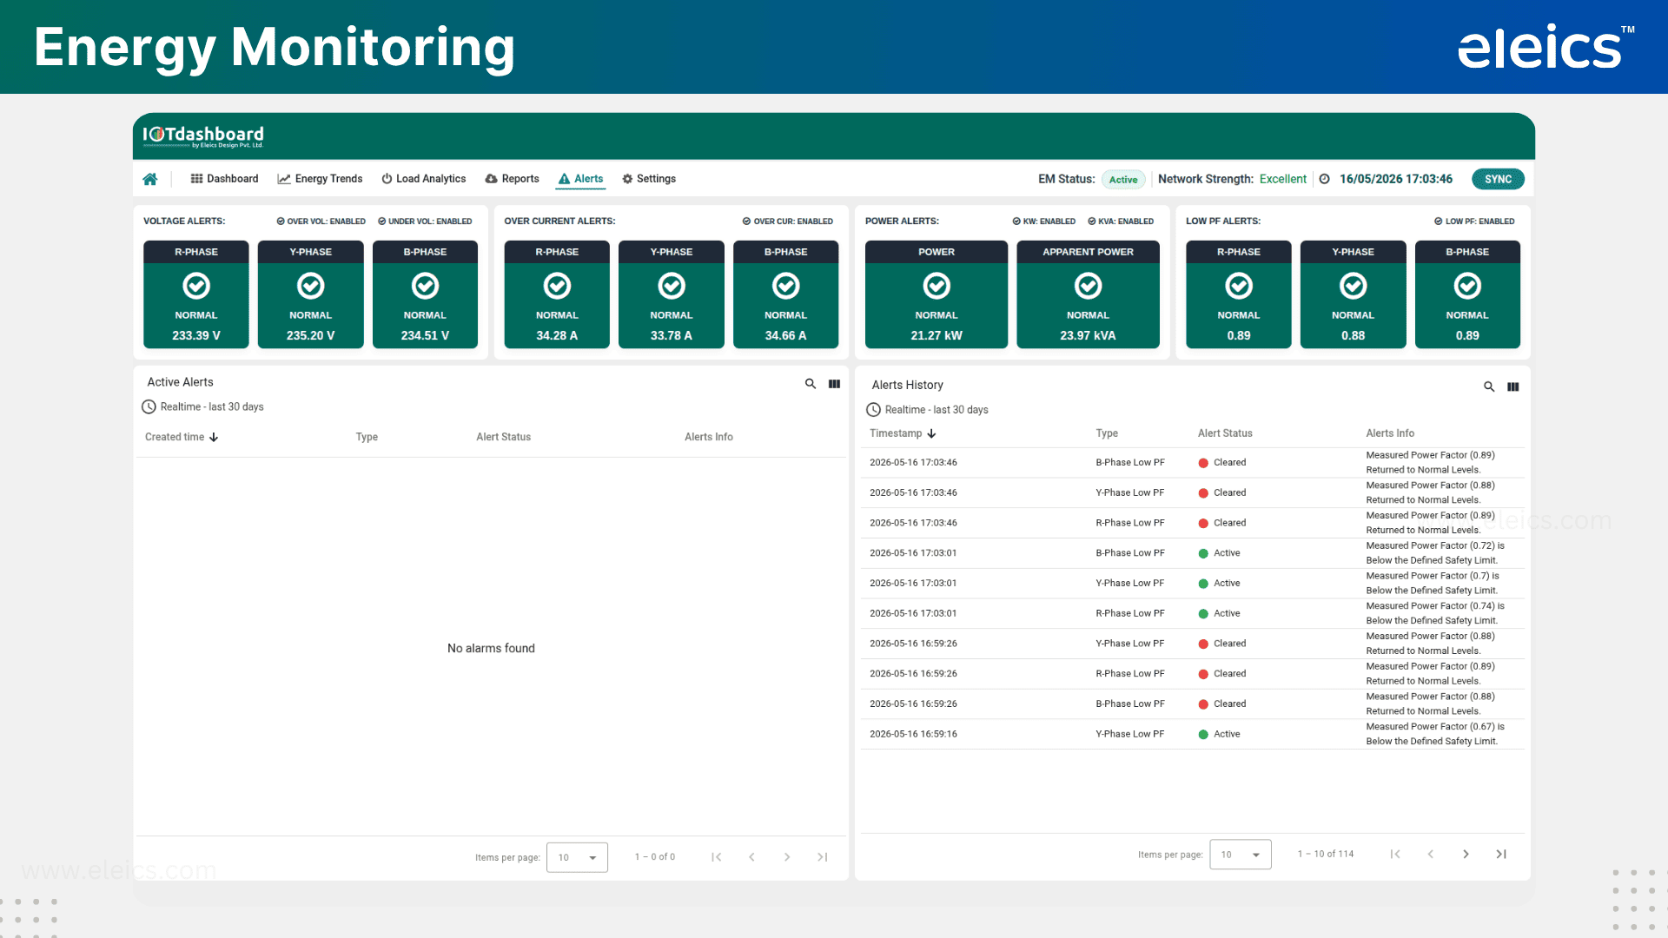Open Active Alerts time window selector
This screenshot has width=1668, height=938.
(203, 406)
